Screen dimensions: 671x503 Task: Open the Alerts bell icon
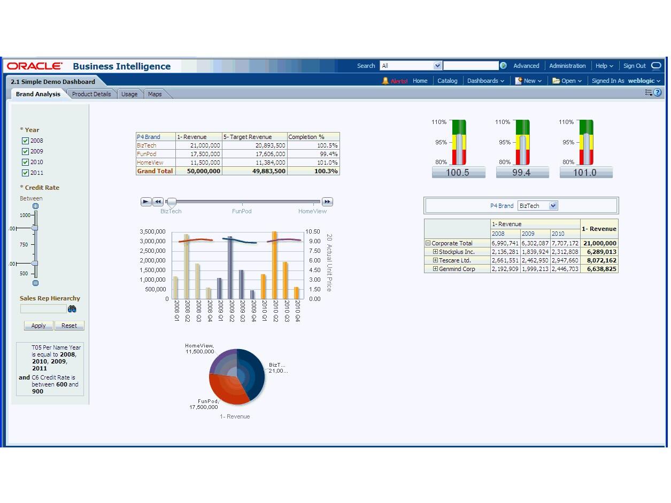tap(385, 81)
